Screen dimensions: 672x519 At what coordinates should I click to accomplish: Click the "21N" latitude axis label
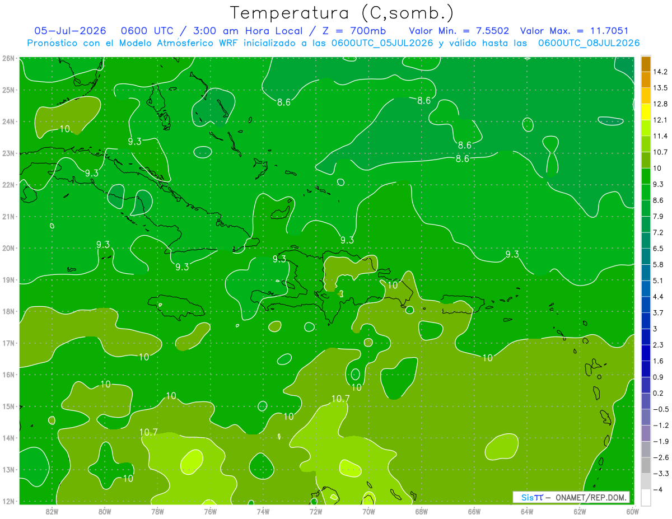(x=8, y=216)
